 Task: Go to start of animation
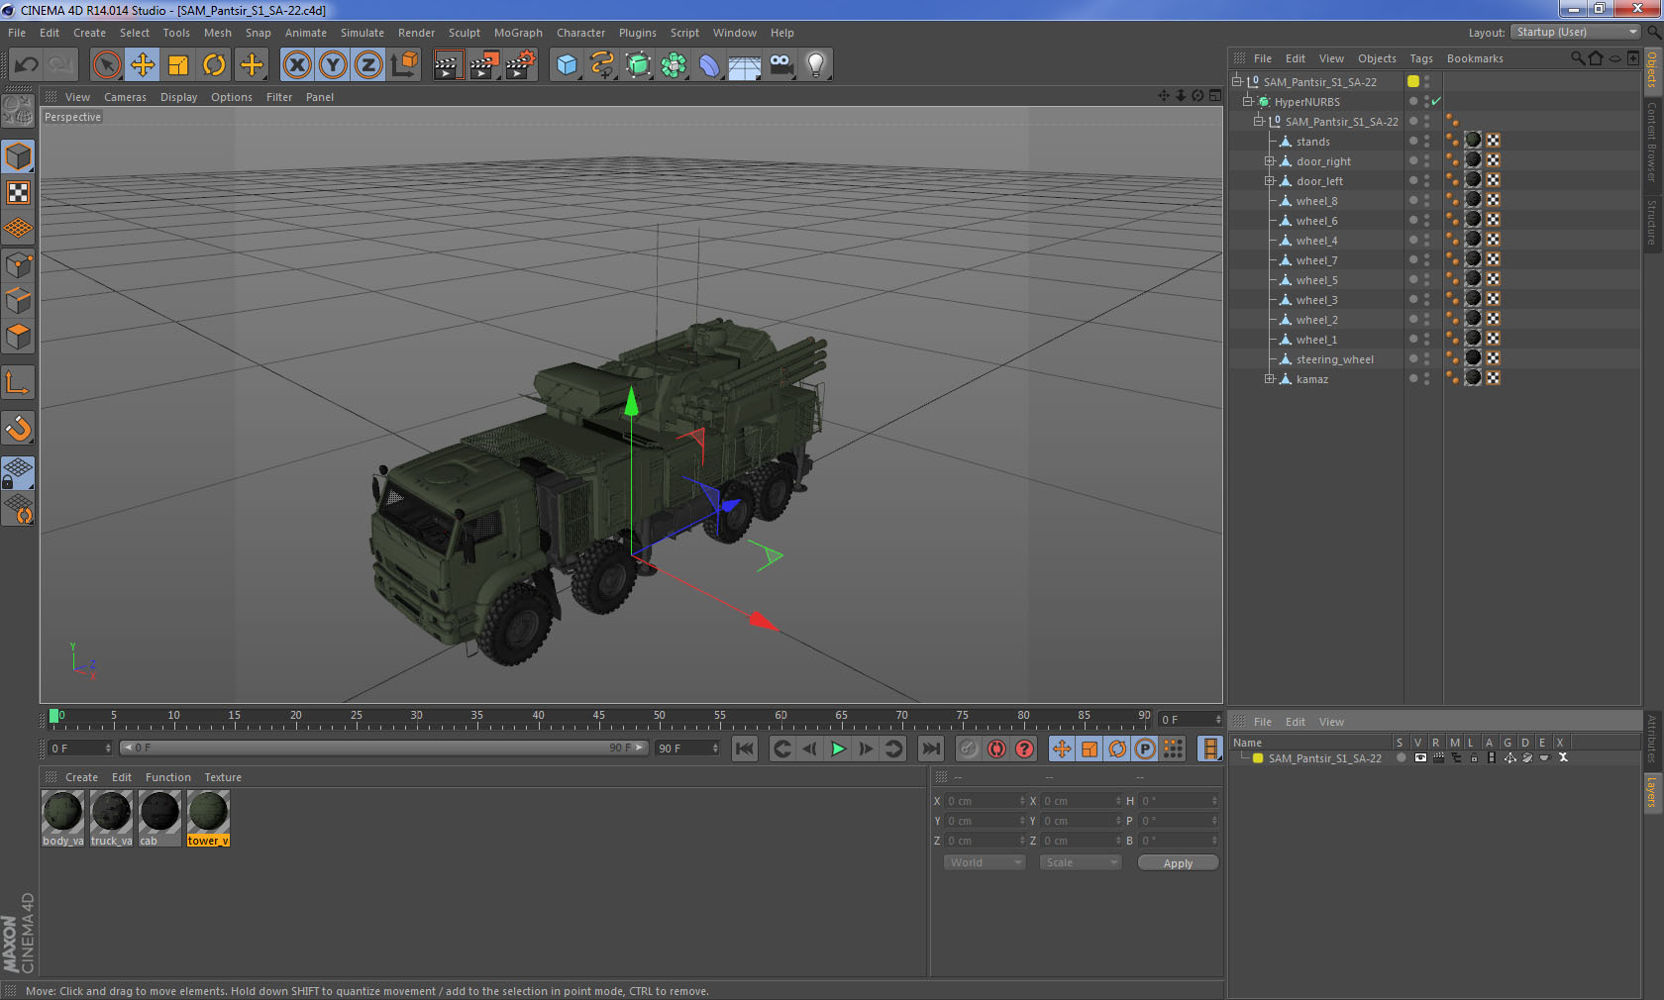745,749
